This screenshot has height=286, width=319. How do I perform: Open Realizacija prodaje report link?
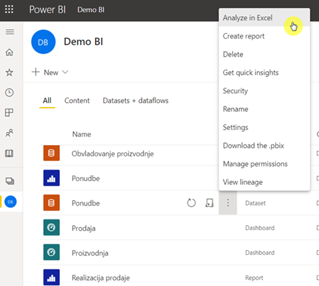click(x=100, y=278)
